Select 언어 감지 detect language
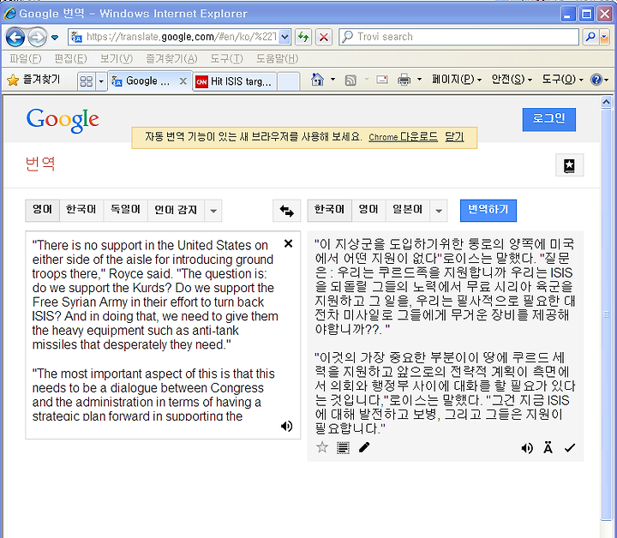Viewport: 617px width, 538px height. 176,211
